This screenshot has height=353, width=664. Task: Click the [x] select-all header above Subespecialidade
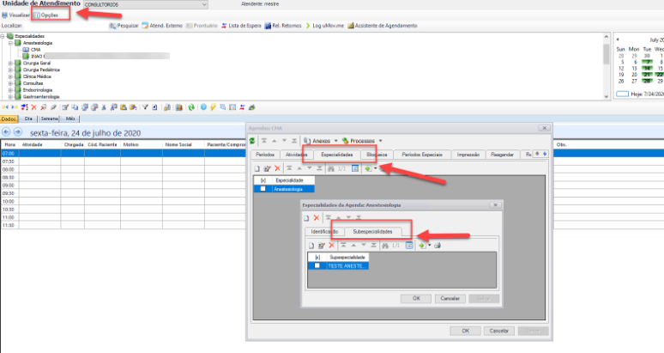coord(317,258)
